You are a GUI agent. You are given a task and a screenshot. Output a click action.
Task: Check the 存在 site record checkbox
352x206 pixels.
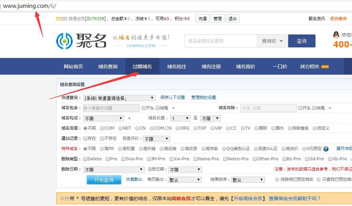[85, 138]
